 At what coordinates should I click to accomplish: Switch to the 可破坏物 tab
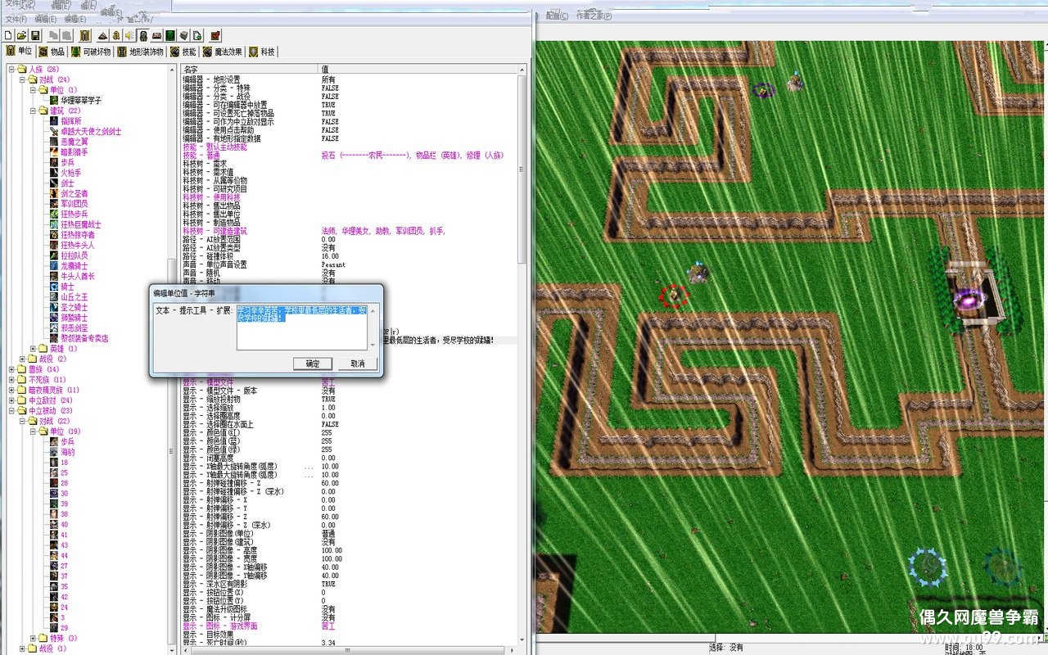91,52
